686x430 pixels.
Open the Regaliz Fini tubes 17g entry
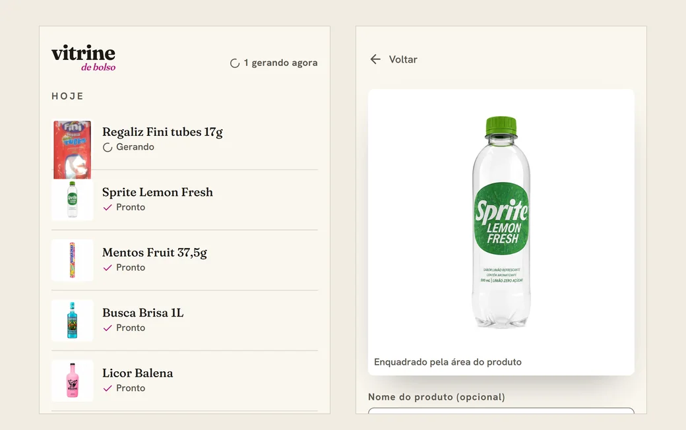(x=185, y=139)
